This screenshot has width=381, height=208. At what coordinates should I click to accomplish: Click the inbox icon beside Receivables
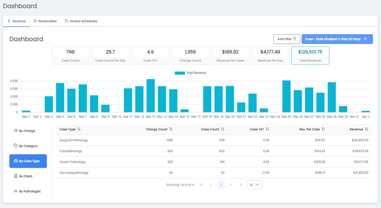(x=35, y=21)
